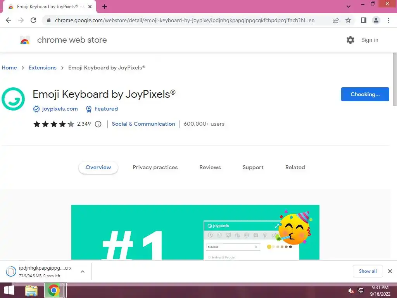Open the Support tab
The image size is (397, 298).
[x=253, y=168]
